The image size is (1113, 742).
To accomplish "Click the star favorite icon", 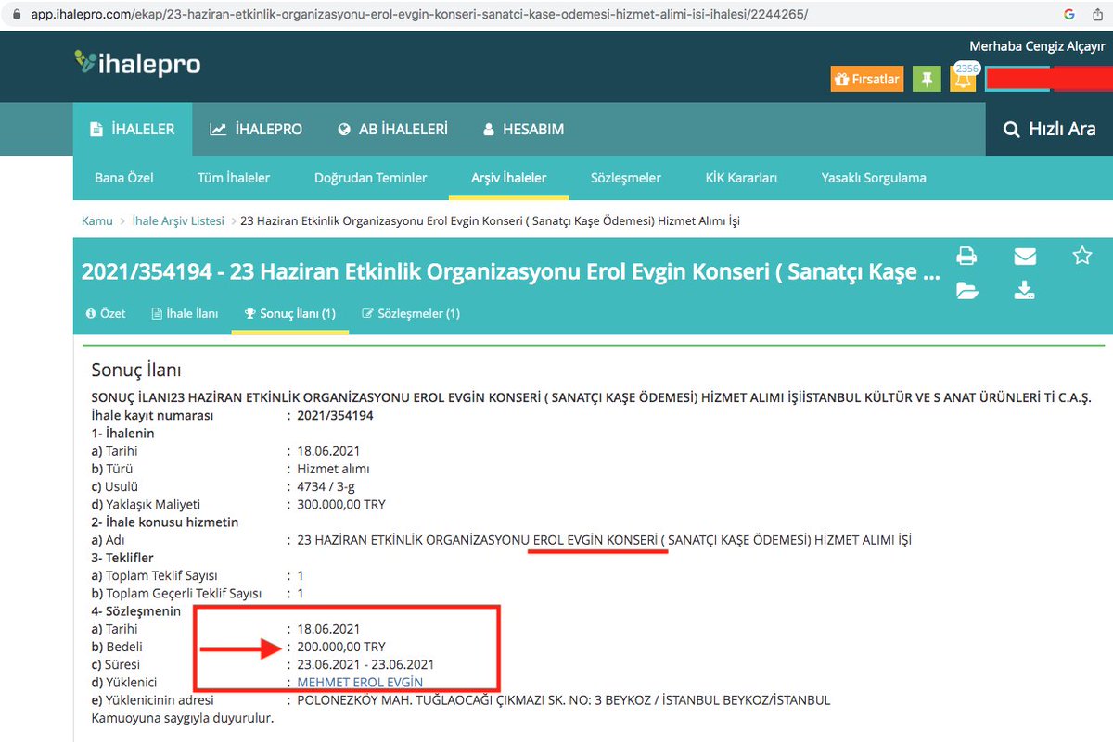I will coord(1082,256).
